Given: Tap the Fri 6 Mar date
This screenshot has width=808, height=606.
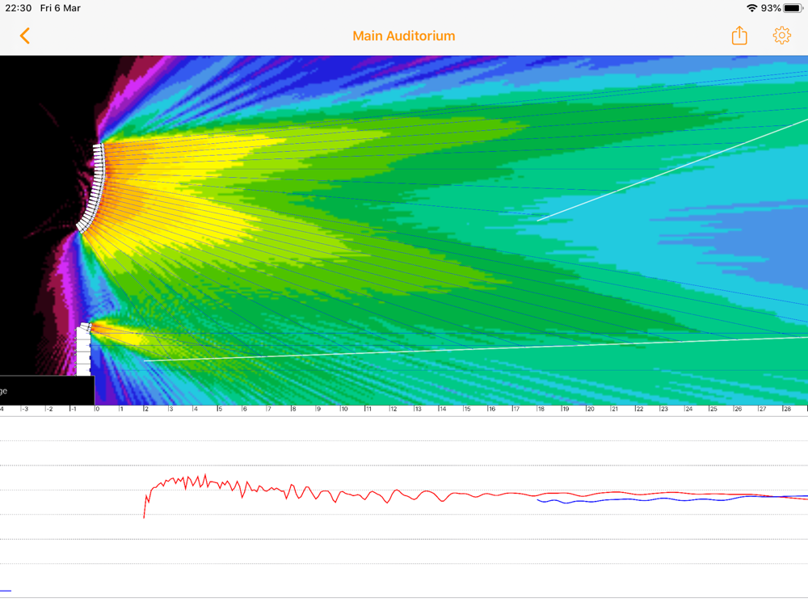Looking at the screenshot, I should tap(61, 8).
